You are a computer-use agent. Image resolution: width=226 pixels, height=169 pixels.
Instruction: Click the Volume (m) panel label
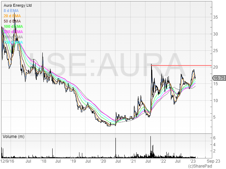coord(13,137)
